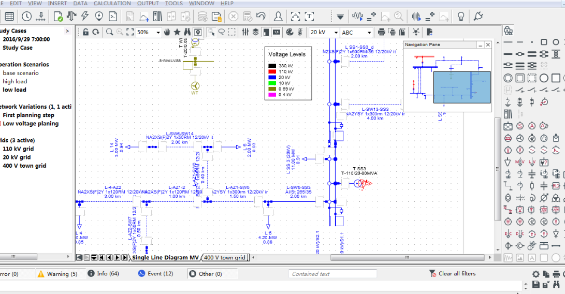The image size is (565, 294).
Task: Click Clear all filters
Action: coord(452,274)
